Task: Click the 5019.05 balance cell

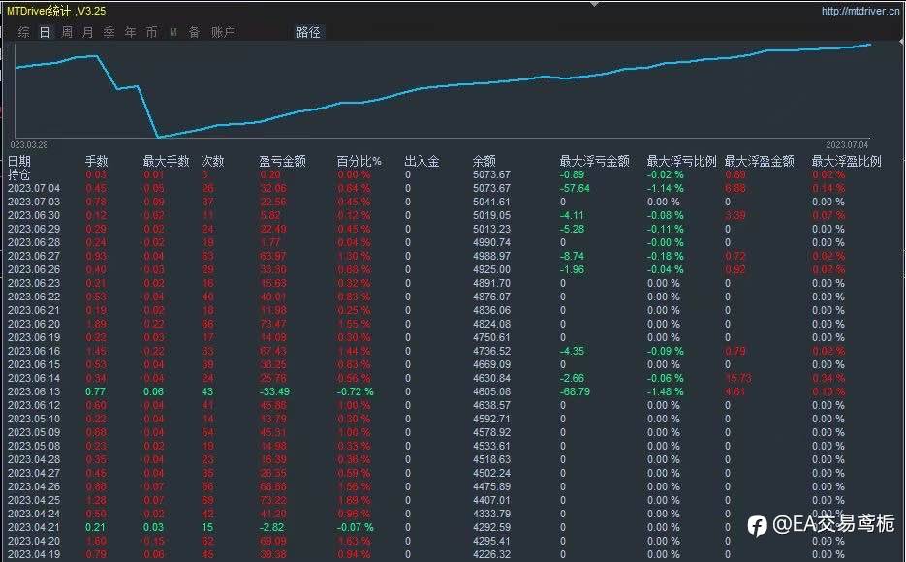Action: click(491, 215)
